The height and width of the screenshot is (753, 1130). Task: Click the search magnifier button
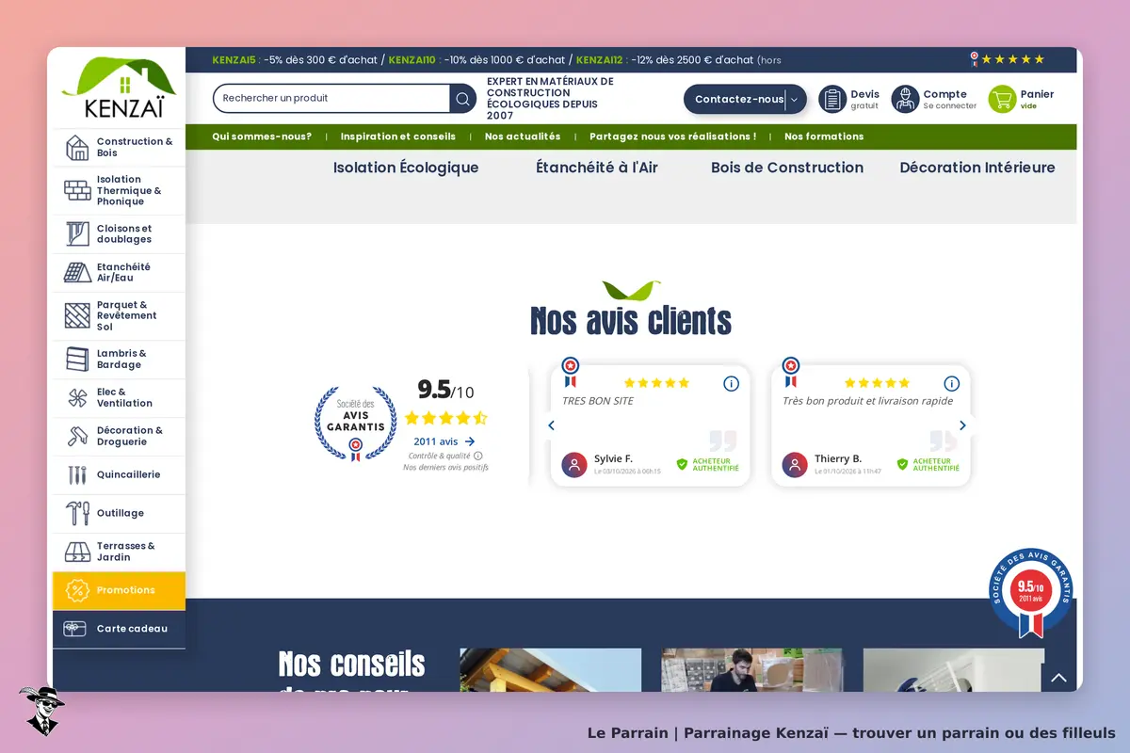(x=462, y=99)
